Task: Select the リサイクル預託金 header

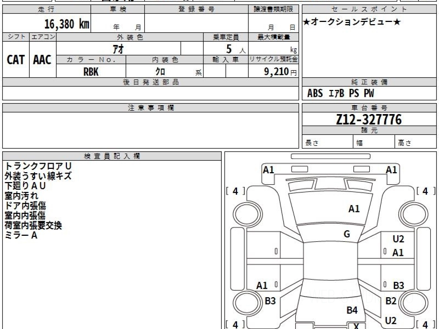Action: click(274, 60)
